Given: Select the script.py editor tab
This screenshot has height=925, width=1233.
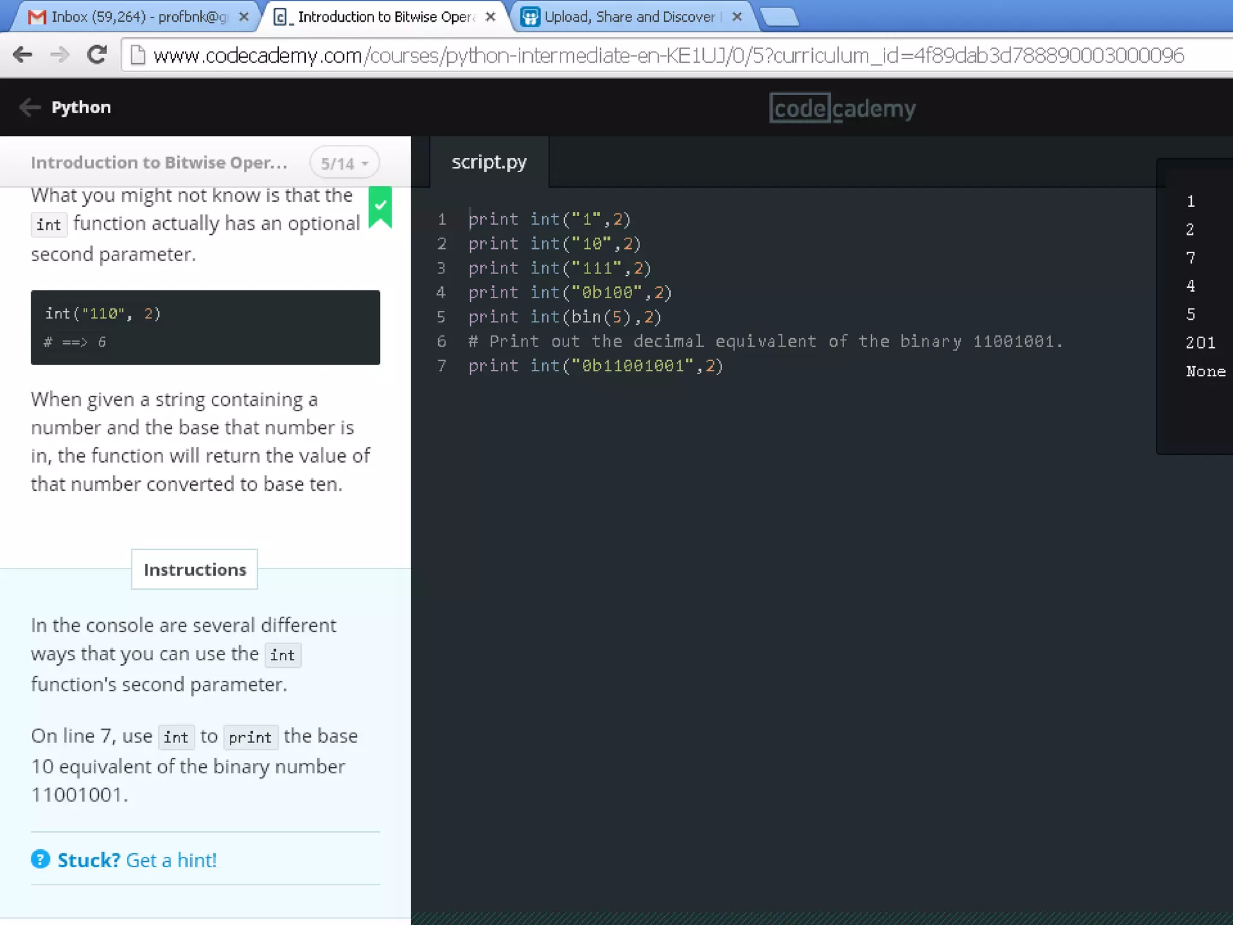Looking at the screenshot, I should (489, 161).
